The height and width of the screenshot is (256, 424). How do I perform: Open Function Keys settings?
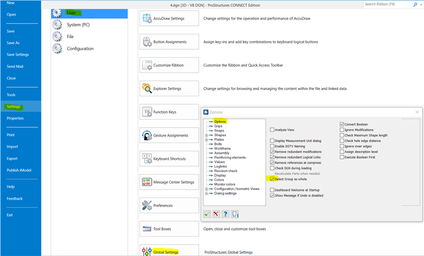pos(169,112)
